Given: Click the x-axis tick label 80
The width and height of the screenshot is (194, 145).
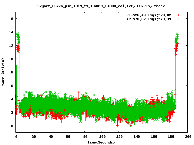Looking at the screenshot, I should pos(85,137).
